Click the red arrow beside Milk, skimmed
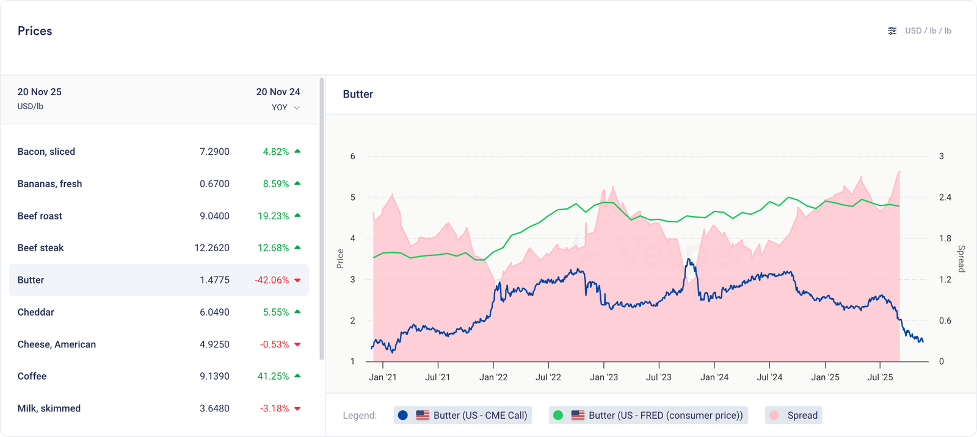 (x=297, y=409)
